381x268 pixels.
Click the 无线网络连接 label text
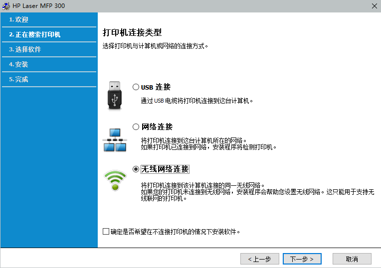[x=165, y=169]
